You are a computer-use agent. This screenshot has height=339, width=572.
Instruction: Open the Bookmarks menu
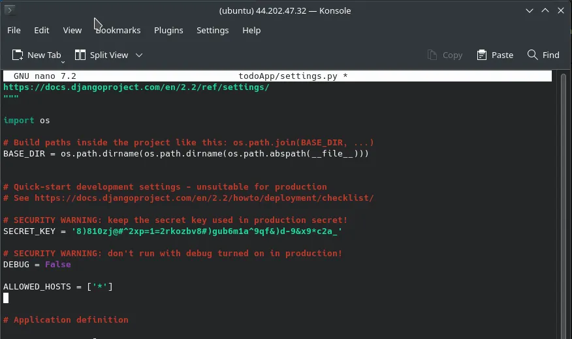click(x=118, y=30)
